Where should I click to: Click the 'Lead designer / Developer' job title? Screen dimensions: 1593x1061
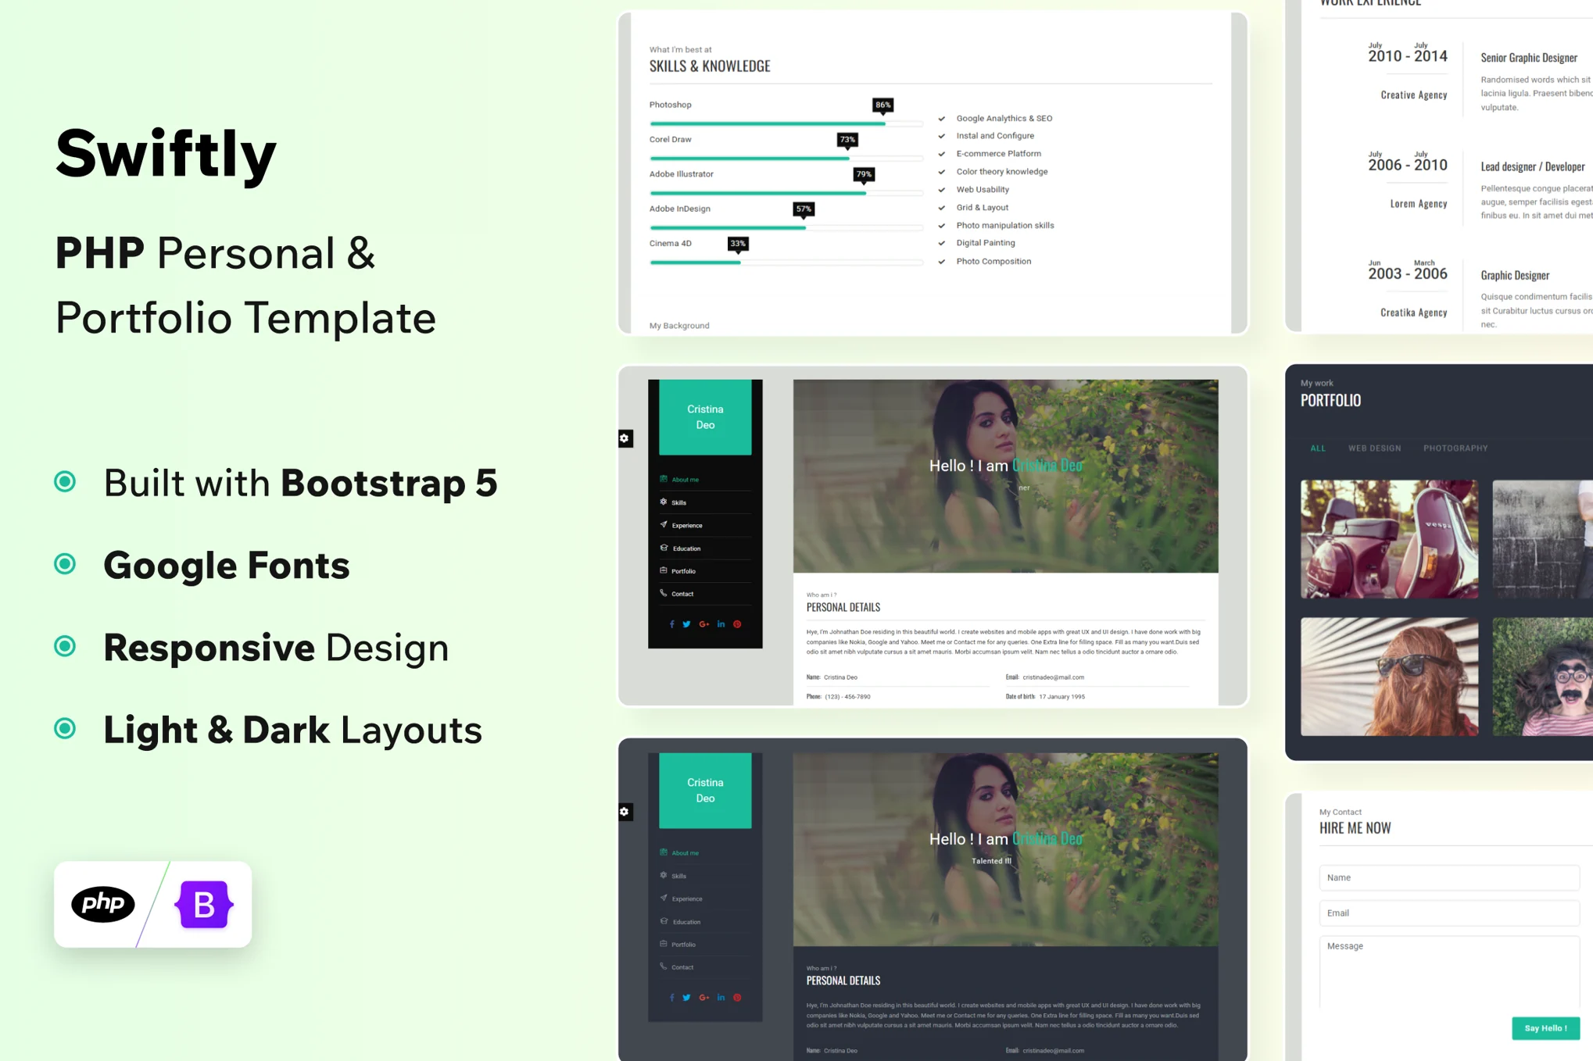1532,166
